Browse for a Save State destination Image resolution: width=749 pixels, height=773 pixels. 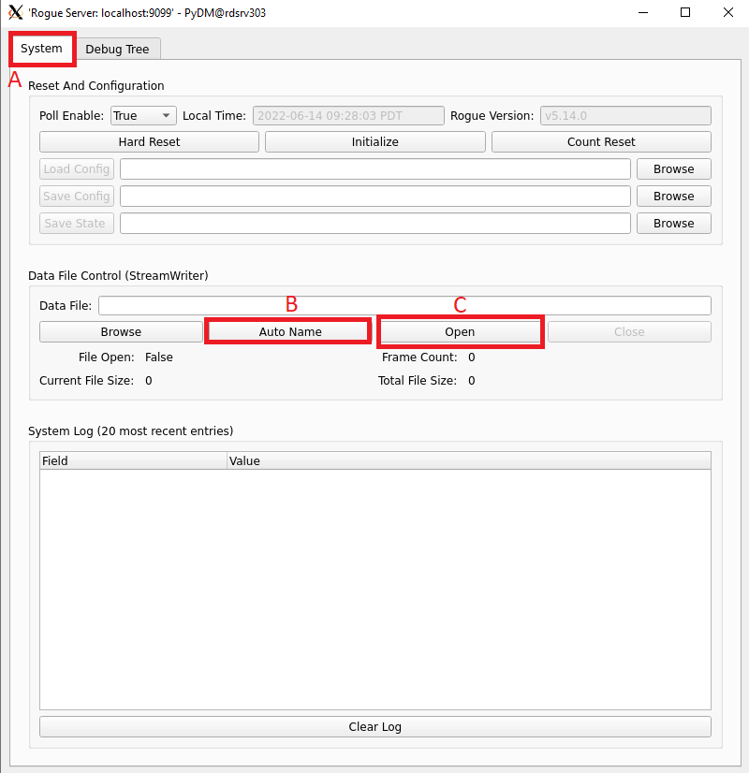point(673,223)
